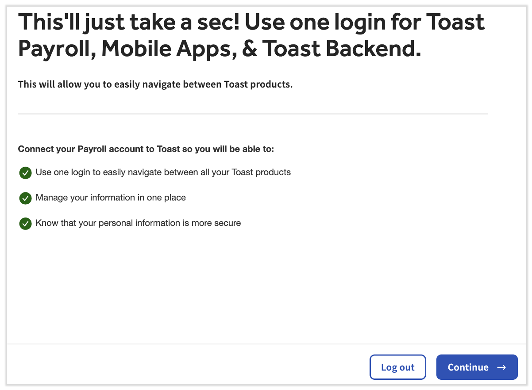This screenshot has width=532, height=390.
Task: Click the Log out button
Action: (397, 367)
